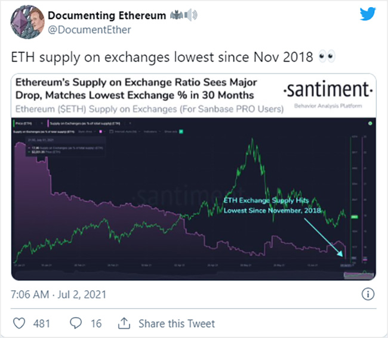Viewport: 388px width, 338px height.
Task: Click the share upload arrow icon
Action: tap(124, 323)
